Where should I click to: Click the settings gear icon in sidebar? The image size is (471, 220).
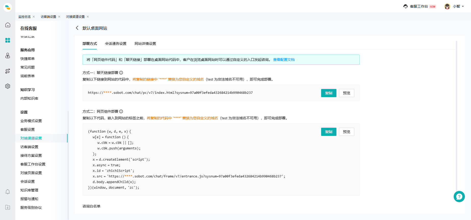tap(8, 86)
